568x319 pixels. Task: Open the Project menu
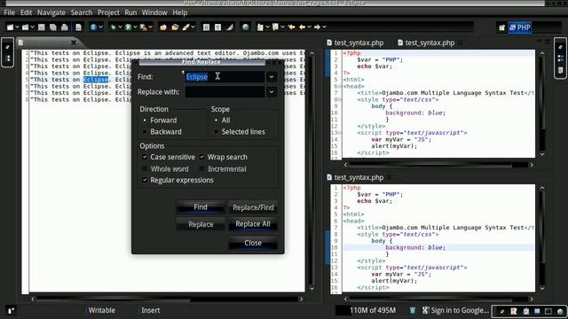click(108, 12)
